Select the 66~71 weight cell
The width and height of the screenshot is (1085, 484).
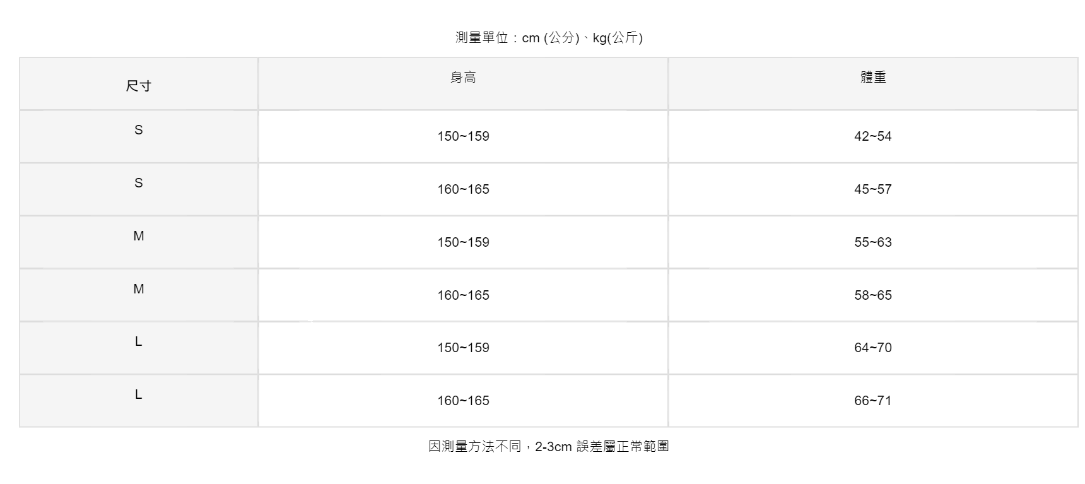click(x=873, y=401)
